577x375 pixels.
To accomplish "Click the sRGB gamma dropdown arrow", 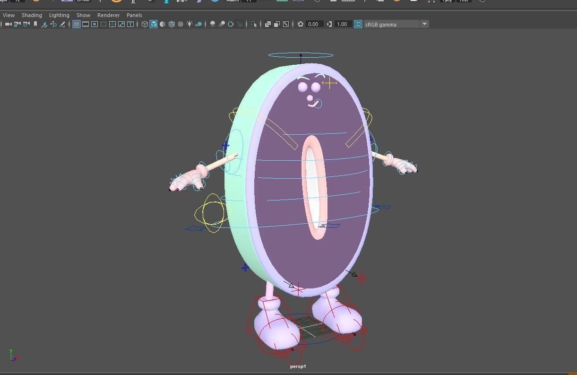I will point(424,24).
